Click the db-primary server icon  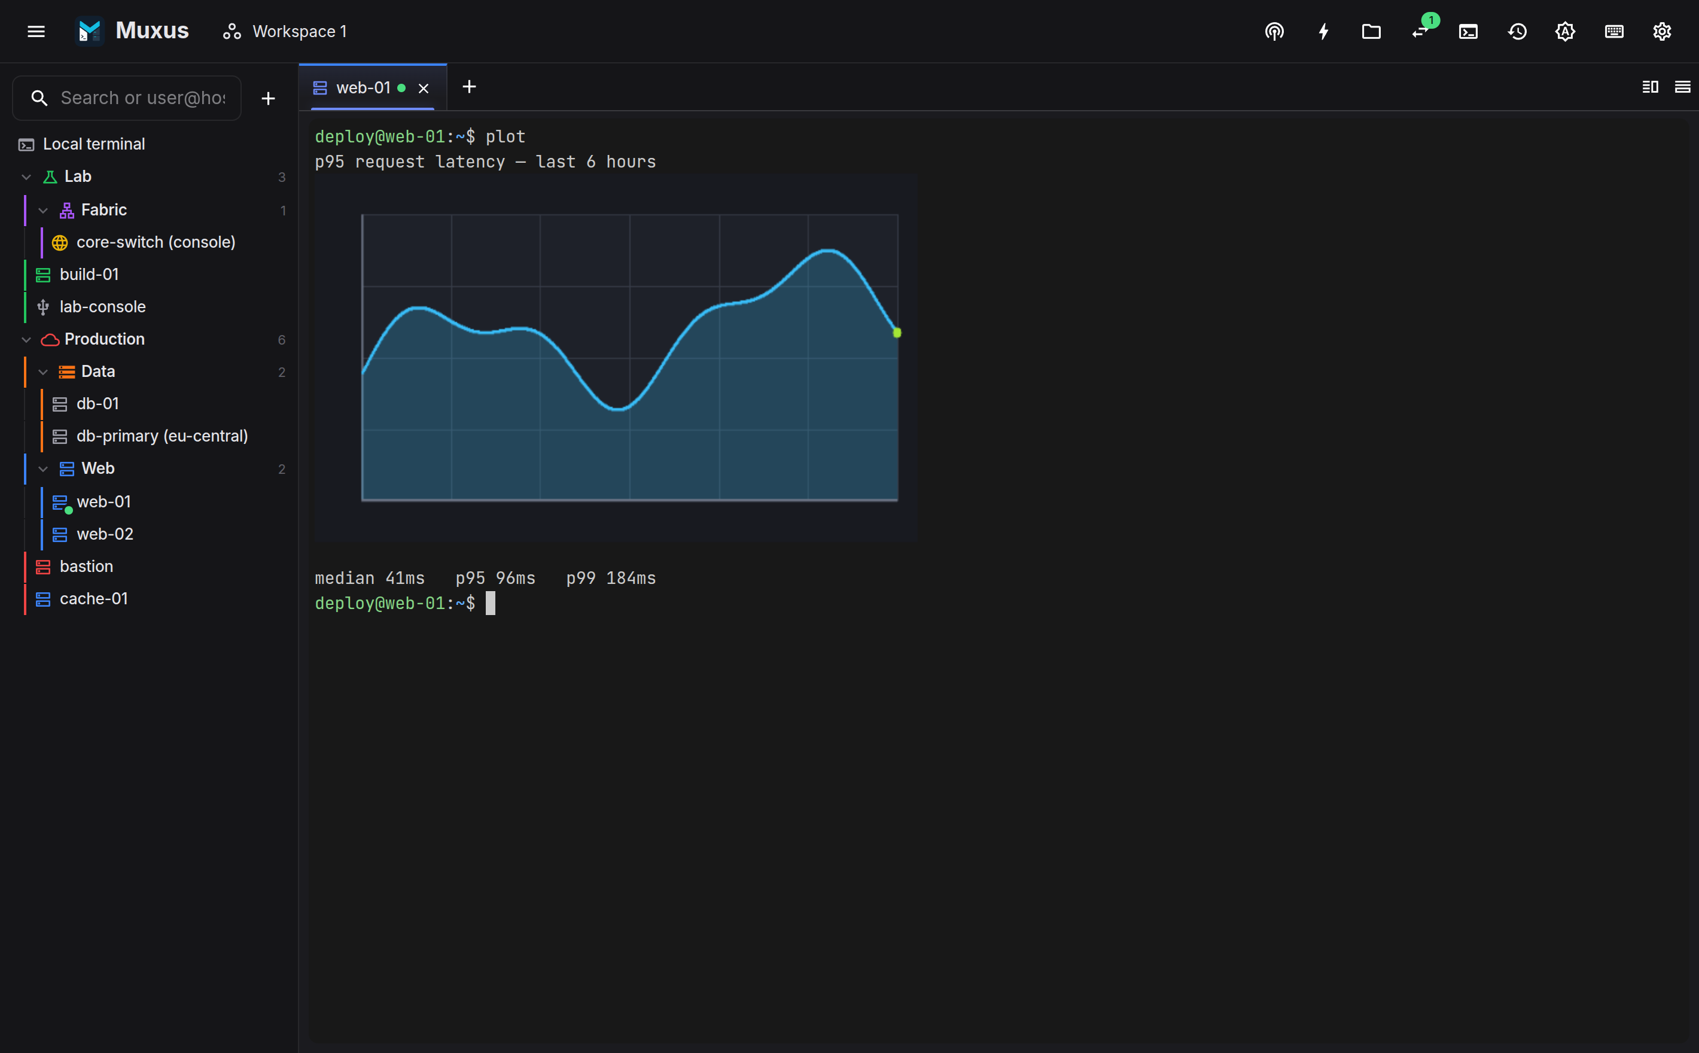(x=60, y=436)
